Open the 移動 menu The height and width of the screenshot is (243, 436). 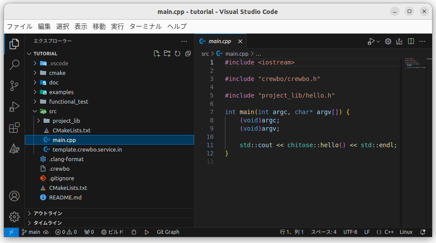click(99, 27)
